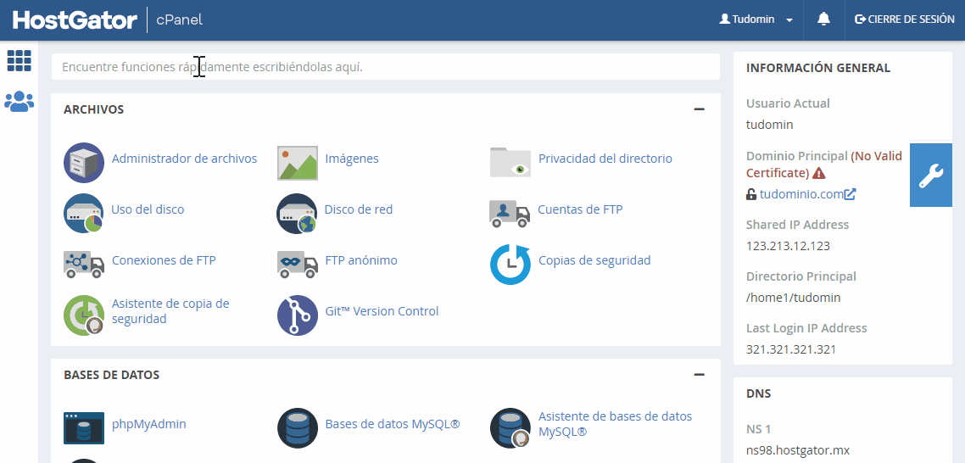Click the ns98.hostgator.mx nameserver text

(x=798, y=450)
